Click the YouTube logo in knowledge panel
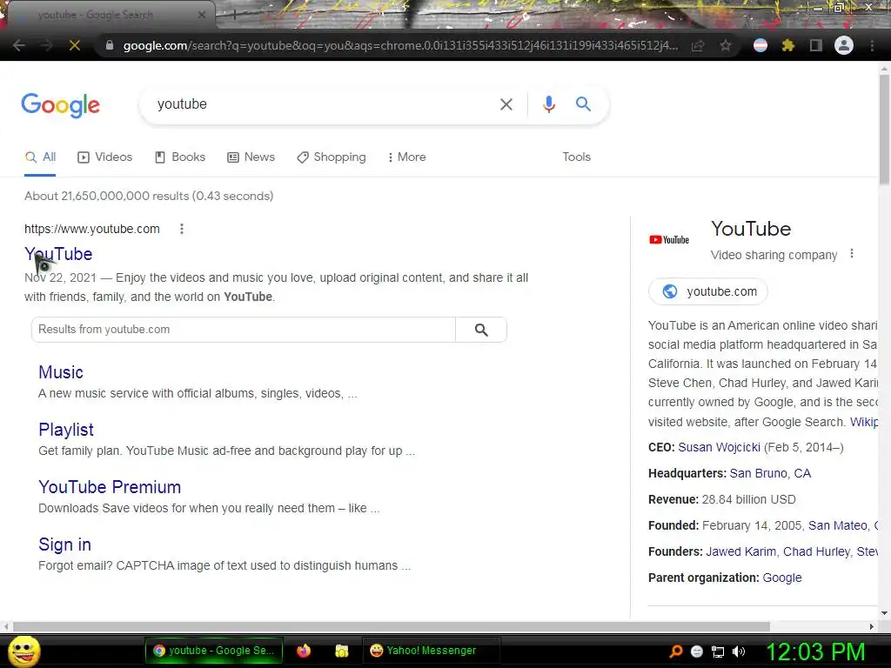 coord(669,240)
